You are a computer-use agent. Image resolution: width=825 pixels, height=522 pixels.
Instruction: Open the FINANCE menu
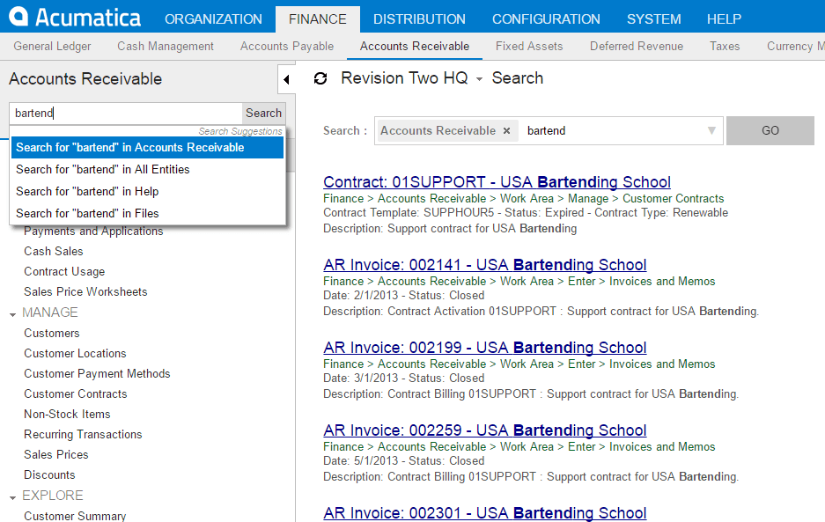(317, 19)
